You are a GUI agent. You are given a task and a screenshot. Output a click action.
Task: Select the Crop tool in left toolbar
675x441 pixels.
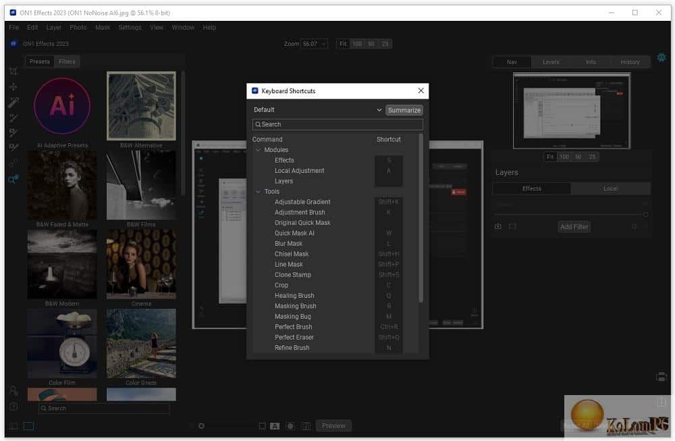(13, 72)
